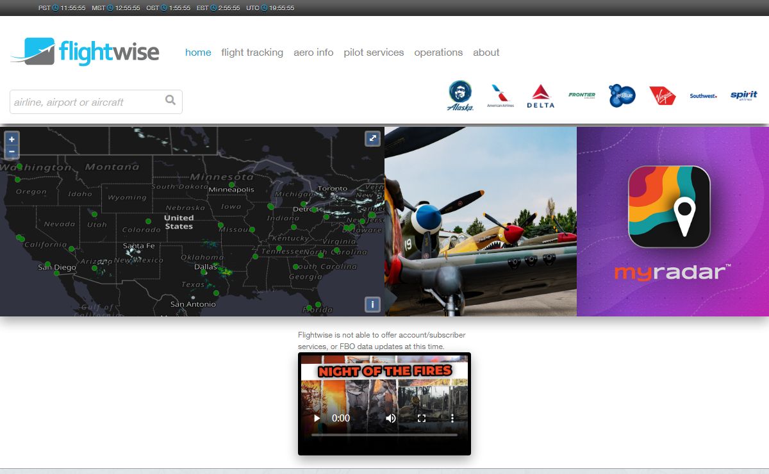The height and width of the screenshot is (474, 769).
Task: Select the Southwest logo
Action: [703, 96]
